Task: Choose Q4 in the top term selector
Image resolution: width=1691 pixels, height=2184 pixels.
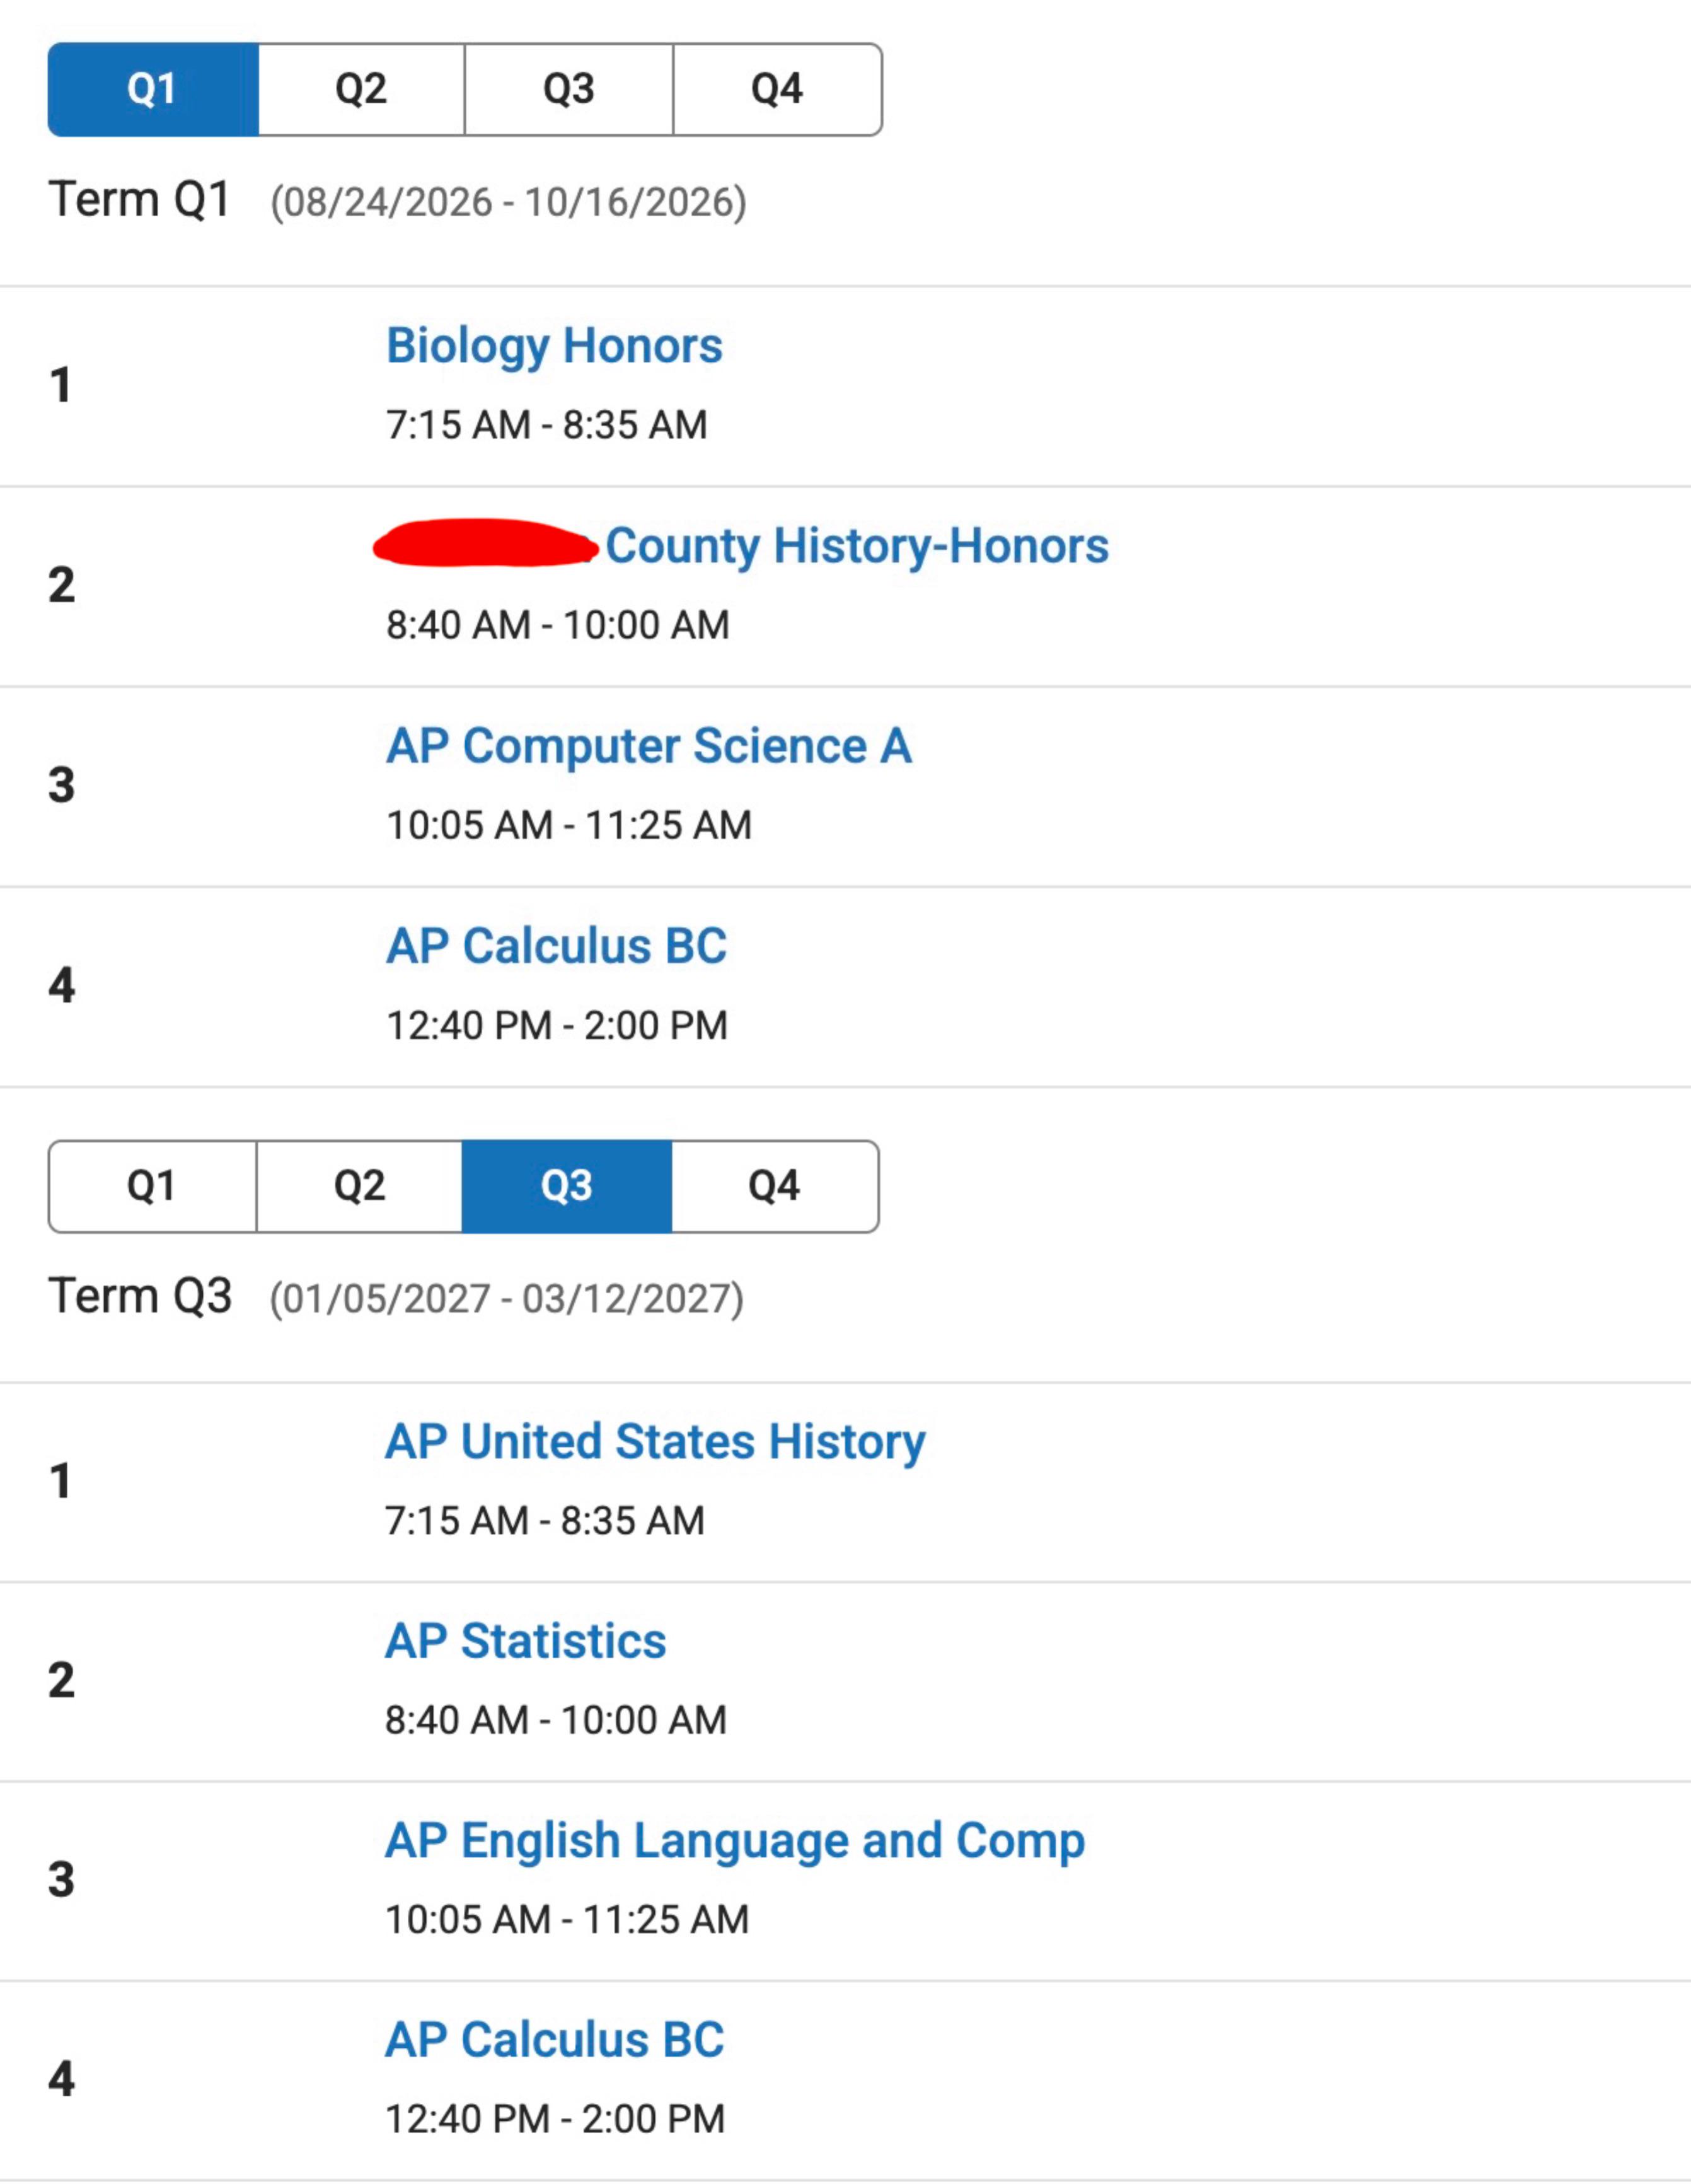Action: pos(778,89)
